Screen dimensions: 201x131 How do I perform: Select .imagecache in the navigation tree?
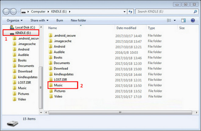point(24,44)
